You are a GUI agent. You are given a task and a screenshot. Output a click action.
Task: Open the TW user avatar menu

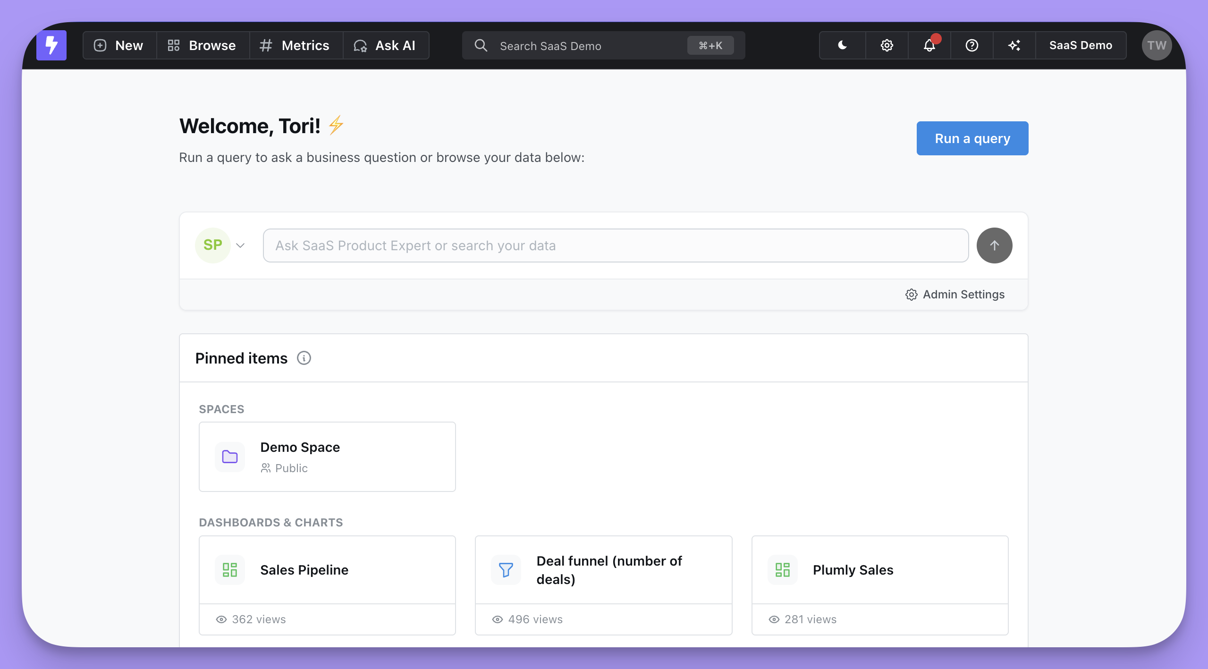pyautogui.click(x=1156, y=45)
